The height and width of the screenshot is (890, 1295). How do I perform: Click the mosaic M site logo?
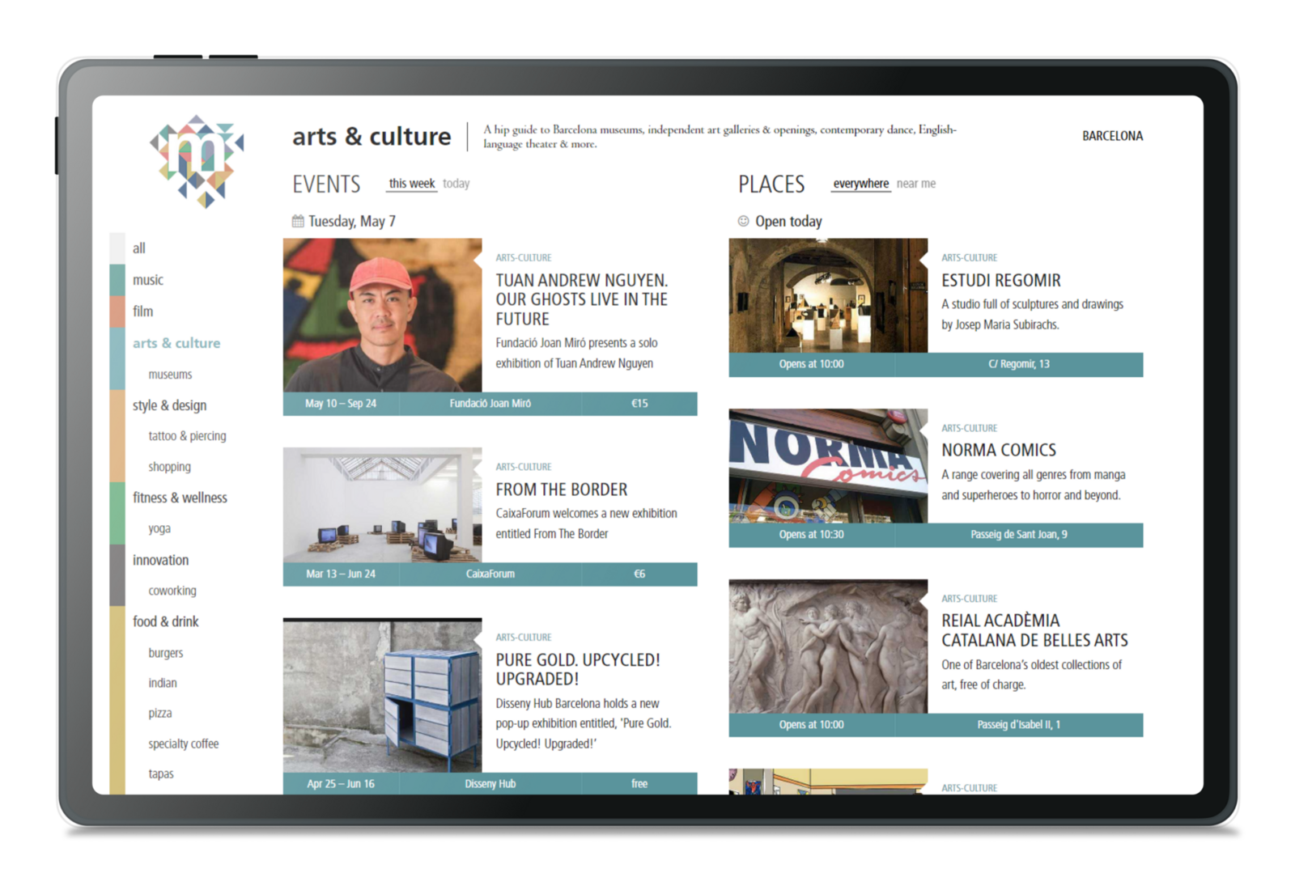tap(197, 161)
